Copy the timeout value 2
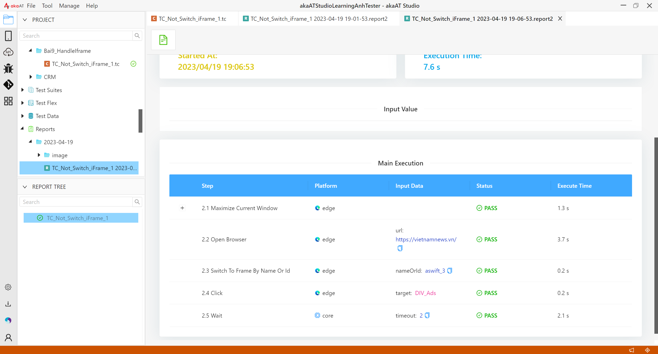Image resolution: width=658 pixels, height=354 pixels. [x=427, y=315]
